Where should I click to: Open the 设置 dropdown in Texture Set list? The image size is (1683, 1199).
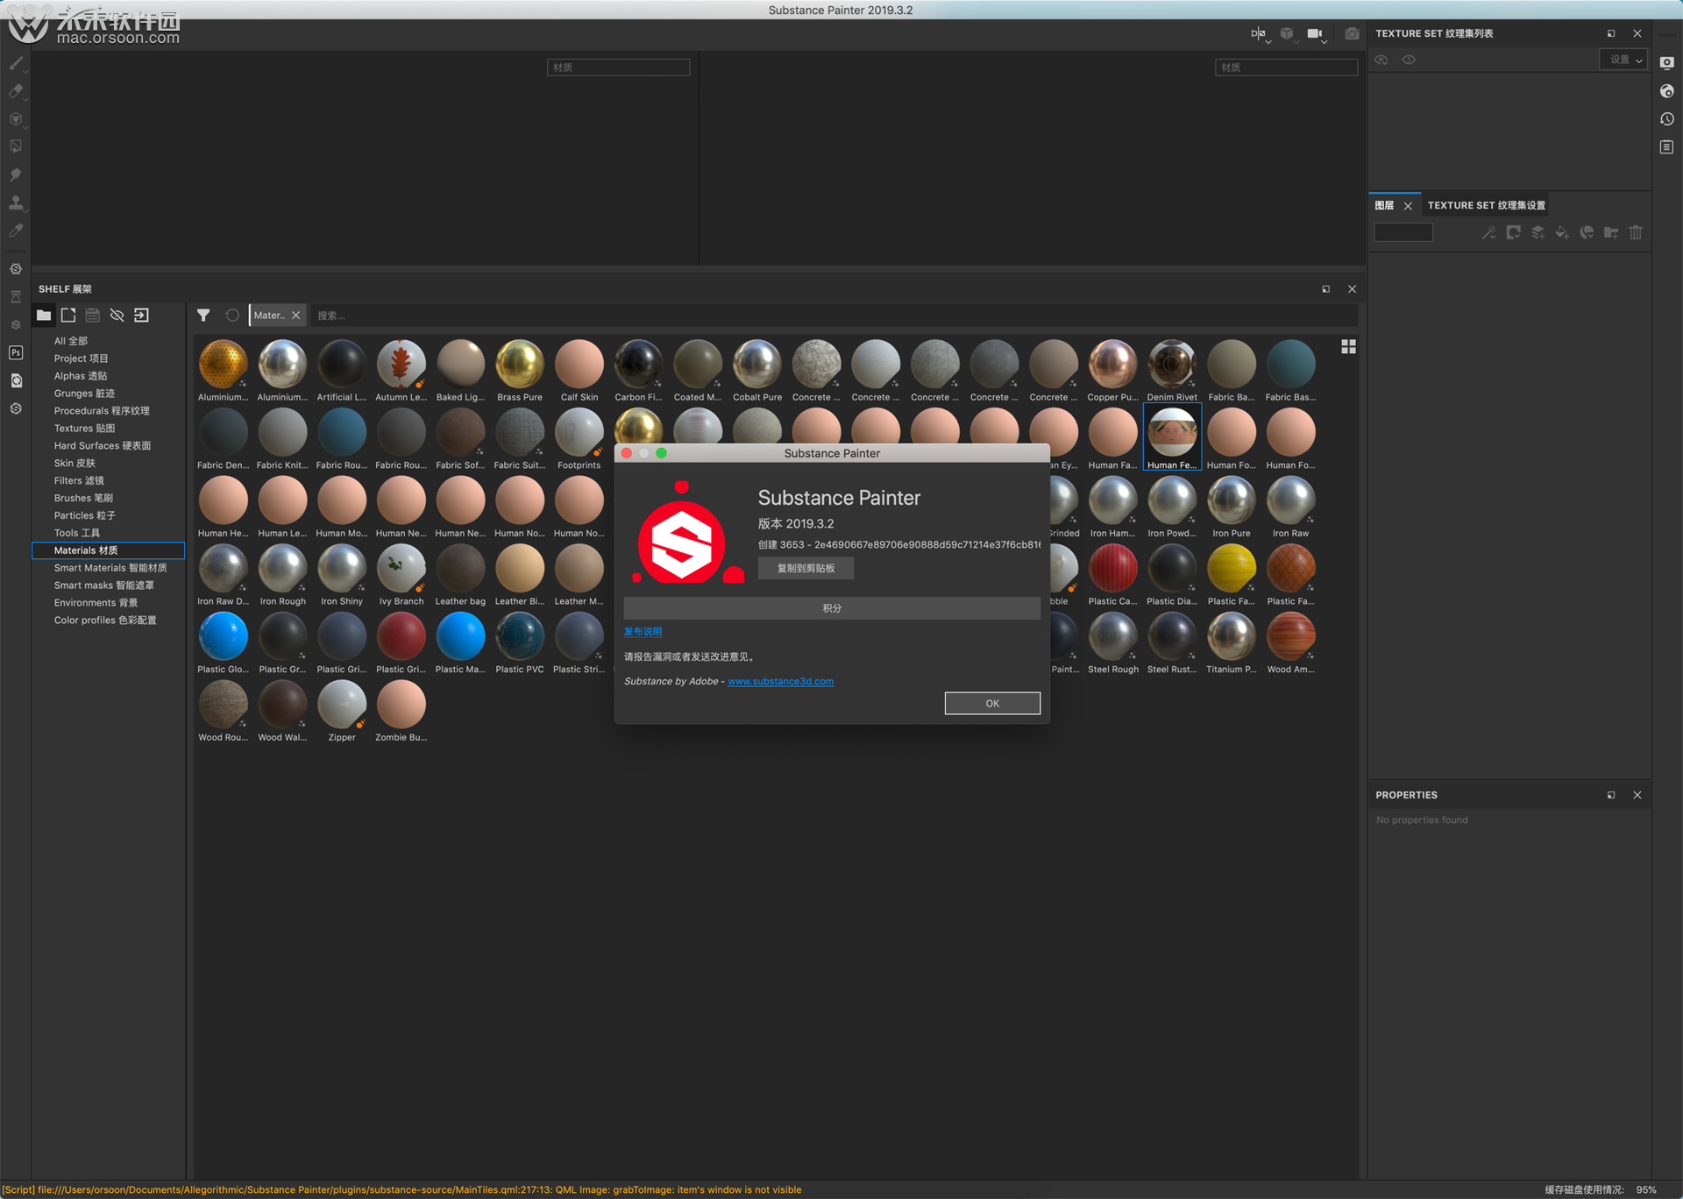(x=1624, y=60)
